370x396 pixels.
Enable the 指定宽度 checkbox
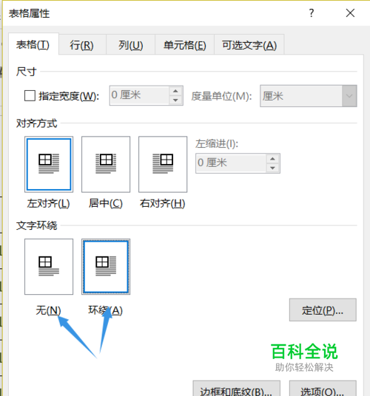30,96
